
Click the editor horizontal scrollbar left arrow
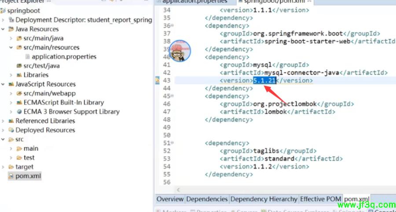point(178,190)
